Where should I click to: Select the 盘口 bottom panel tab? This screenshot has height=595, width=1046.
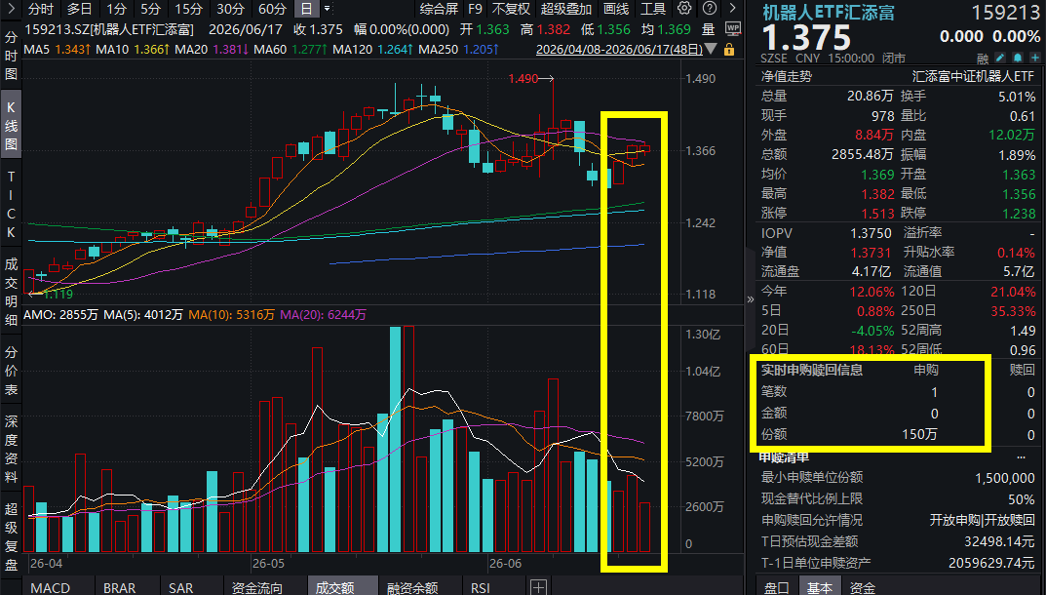tap(777, 587)
